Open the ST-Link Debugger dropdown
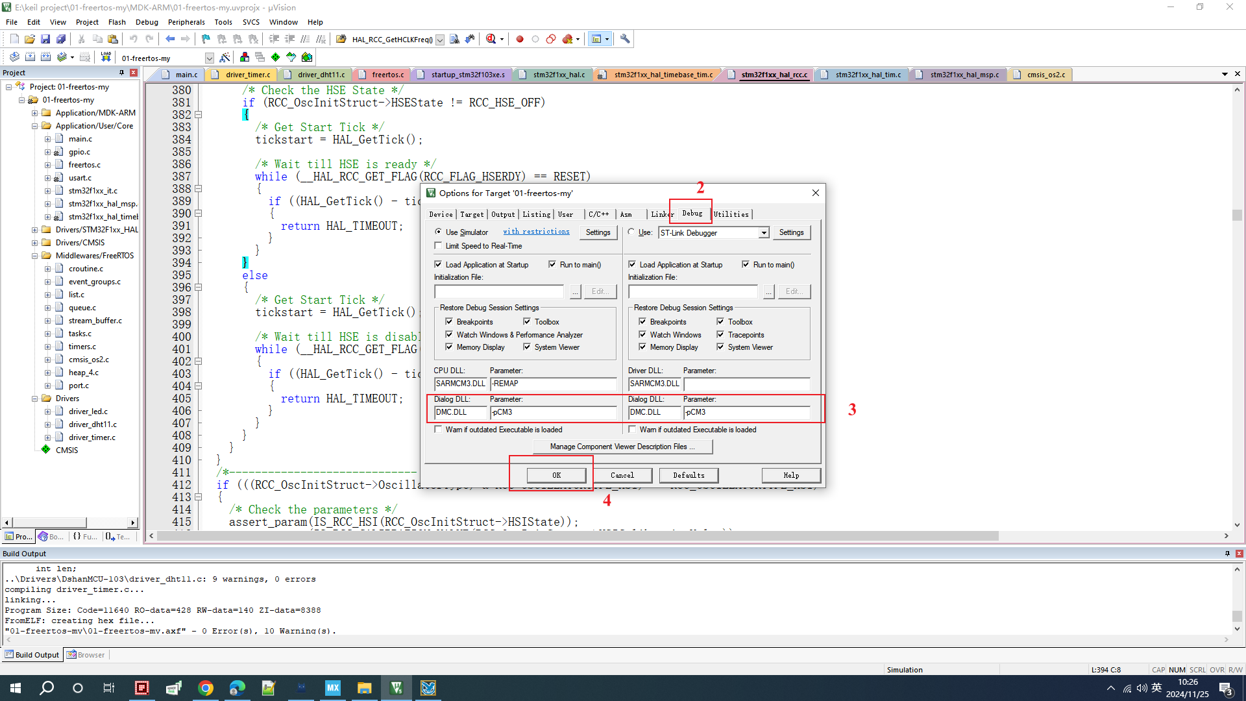 (764, 232)
